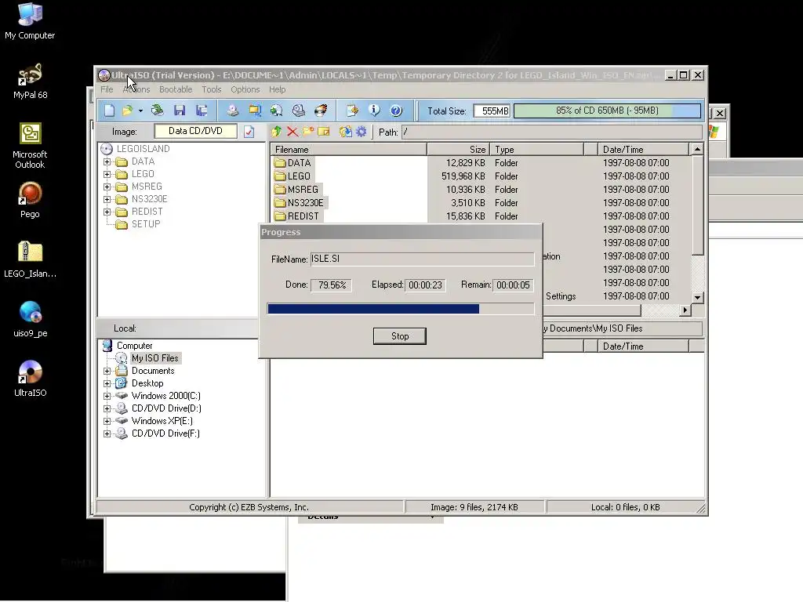803x602 pixels.
Task: Click the Open CD/DVD toolbar icon
Action: click(157, 111)
